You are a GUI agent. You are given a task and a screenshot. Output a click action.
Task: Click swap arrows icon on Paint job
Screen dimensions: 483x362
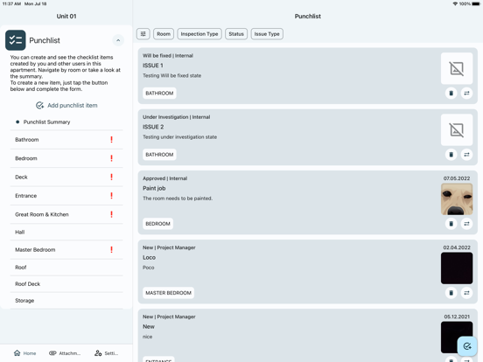point(466,224)
